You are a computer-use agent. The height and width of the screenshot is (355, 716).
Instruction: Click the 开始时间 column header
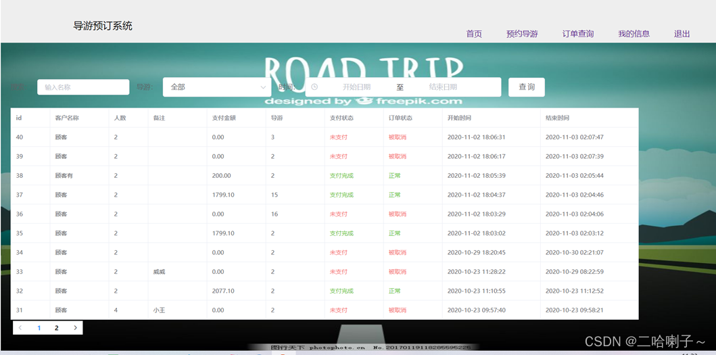(x=459, y=118)
